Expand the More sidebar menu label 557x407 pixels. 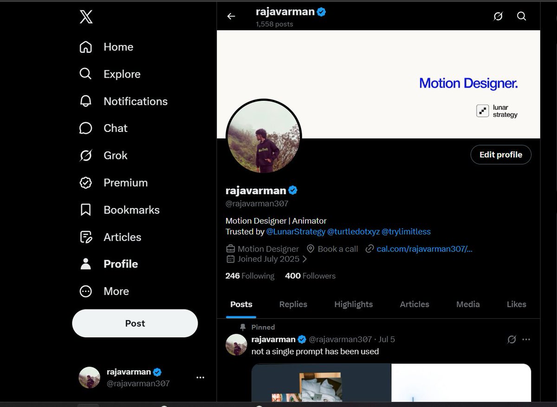[x=116, y=291]
